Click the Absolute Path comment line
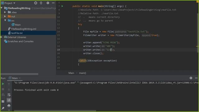The height and width of the screenshot is (112, 199). [x=127, y=10]
